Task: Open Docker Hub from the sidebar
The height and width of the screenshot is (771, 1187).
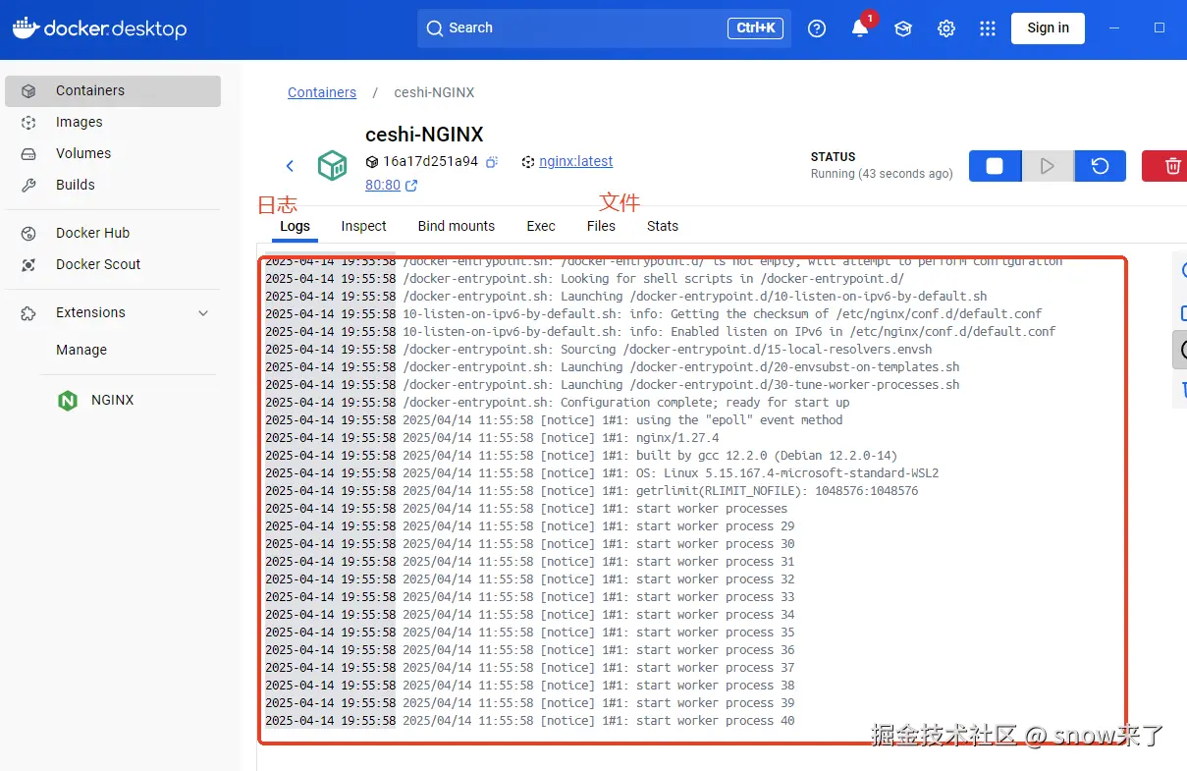Action: point(113,233)
